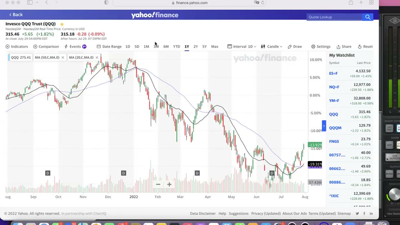Remove the MA (50,C,MA,0) indicator
This screenshot has width=400, height=225.
[x=62, y=57]
